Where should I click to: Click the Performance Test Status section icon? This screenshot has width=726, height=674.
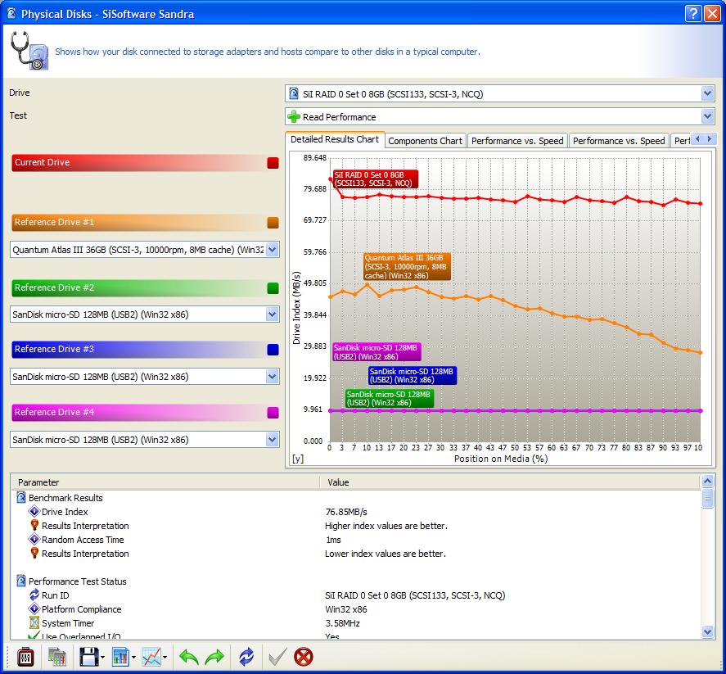pos(21,581)
